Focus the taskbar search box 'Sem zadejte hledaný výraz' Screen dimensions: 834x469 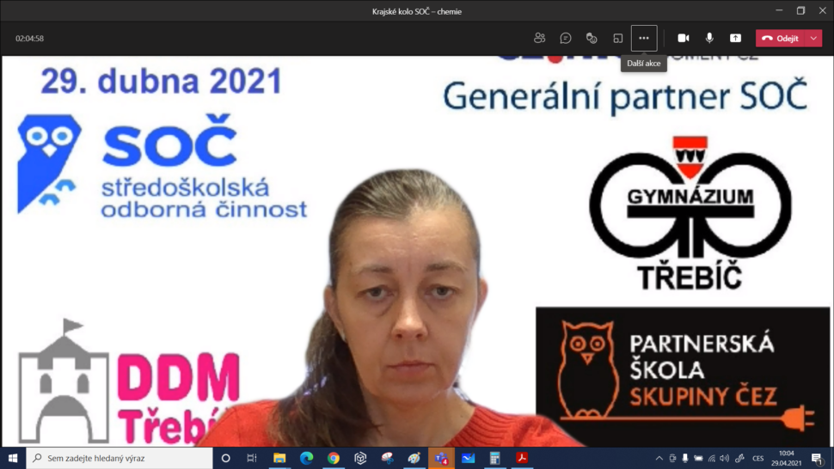pos(120,458)
